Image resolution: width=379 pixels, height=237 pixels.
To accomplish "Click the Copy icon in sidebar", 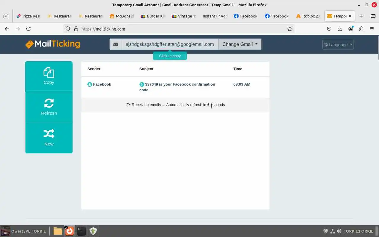I will 49,73.
